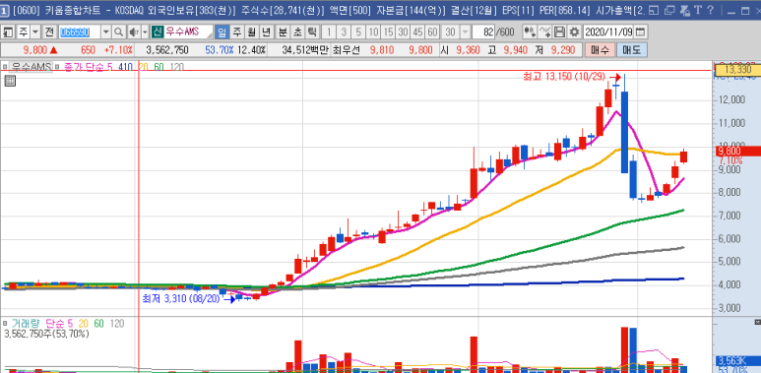Click the speaker sound icon
Image resolution: width=761 pixels, height=373 pixels.
134,32
